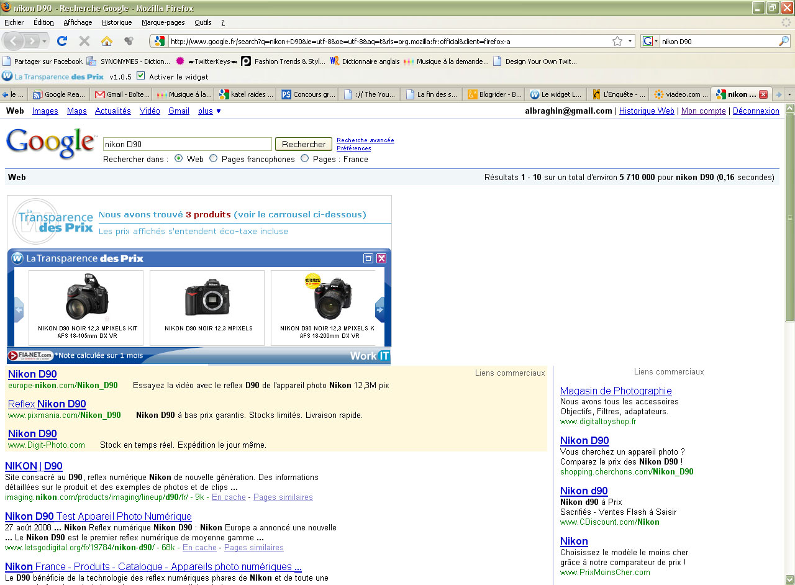The width and height of the screenshot is (795, 585).
Task: Close the LaTransparence des Prix widget
Action: tap(381, 258)
